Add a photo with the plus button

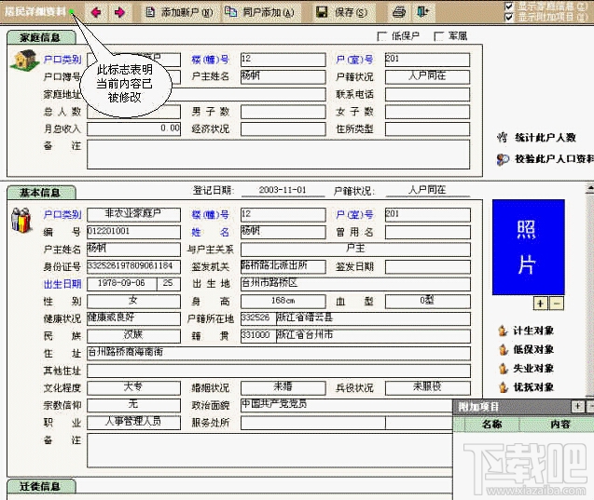tap(541, 304)
